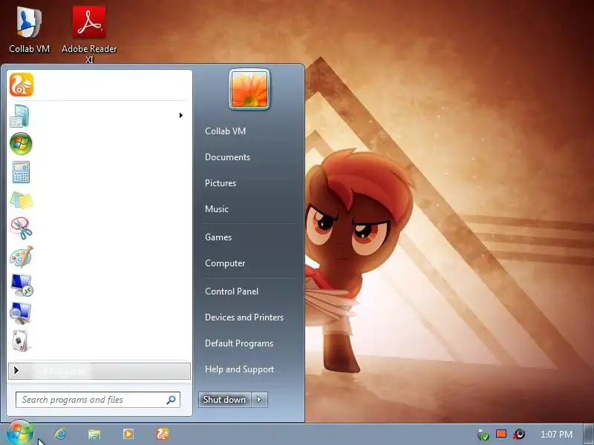Click the search magnifier in Start search box
The height and width of the screenshot is (445, 594).
pos(171,400)
